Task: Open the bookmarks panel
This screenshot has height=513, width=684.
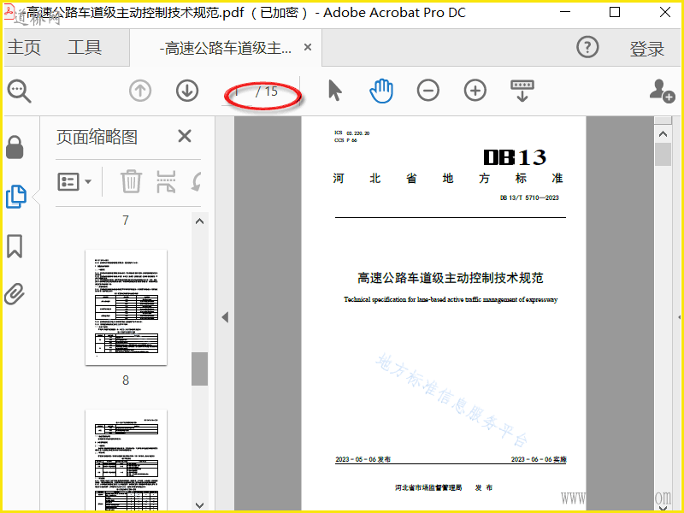Action: 15,245
